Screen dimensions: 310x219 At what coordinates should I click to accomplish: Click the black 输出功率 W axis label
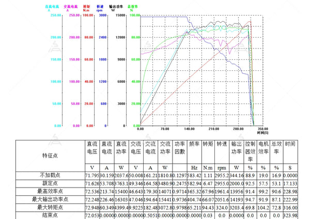[116, 7]
